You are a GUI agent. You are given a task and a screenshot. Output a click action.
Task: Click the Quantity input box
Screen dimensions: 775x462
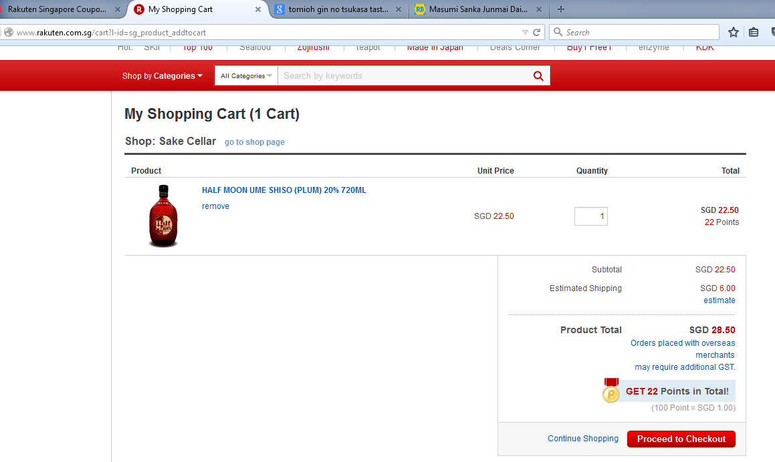point(590,216)
